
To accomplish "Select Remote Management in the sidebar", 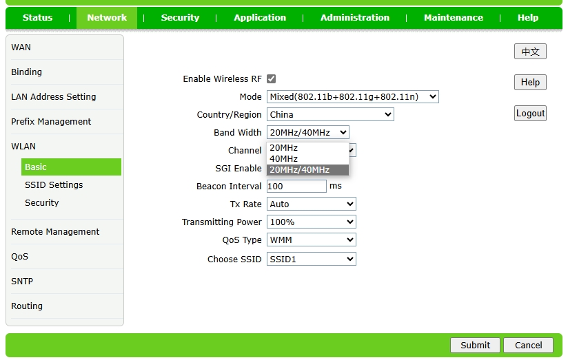I will pos(55,232).
